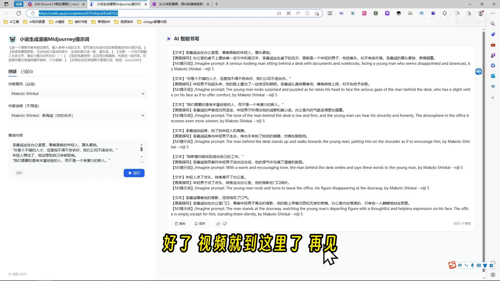Click the 复制 copy button

(x=180, y=224)
